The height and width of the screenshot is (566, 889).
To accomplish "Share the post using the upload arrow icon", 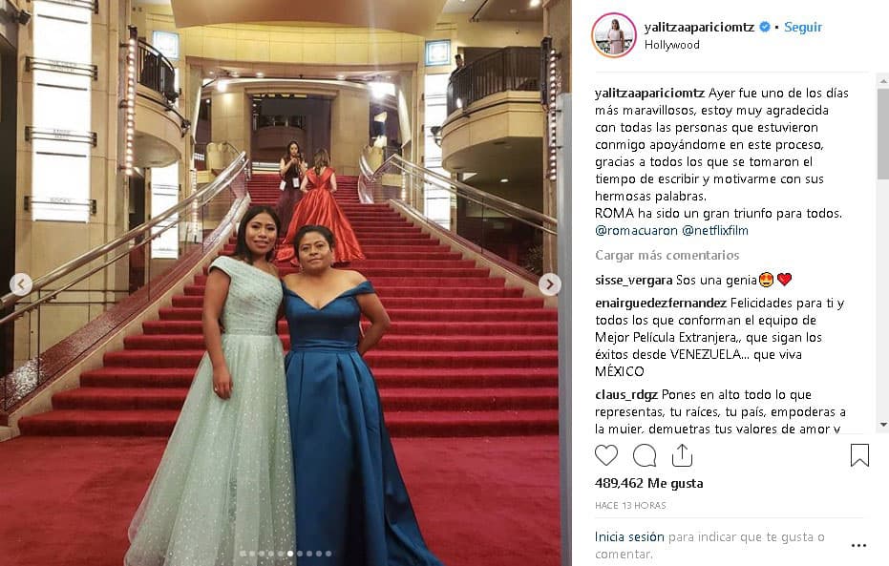I will [x=682, y=455].
